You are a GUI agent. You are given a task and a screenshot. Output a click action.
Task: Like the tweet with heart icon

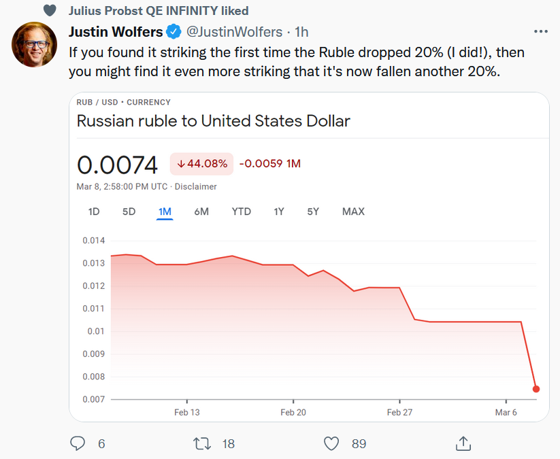click(331, 443)
